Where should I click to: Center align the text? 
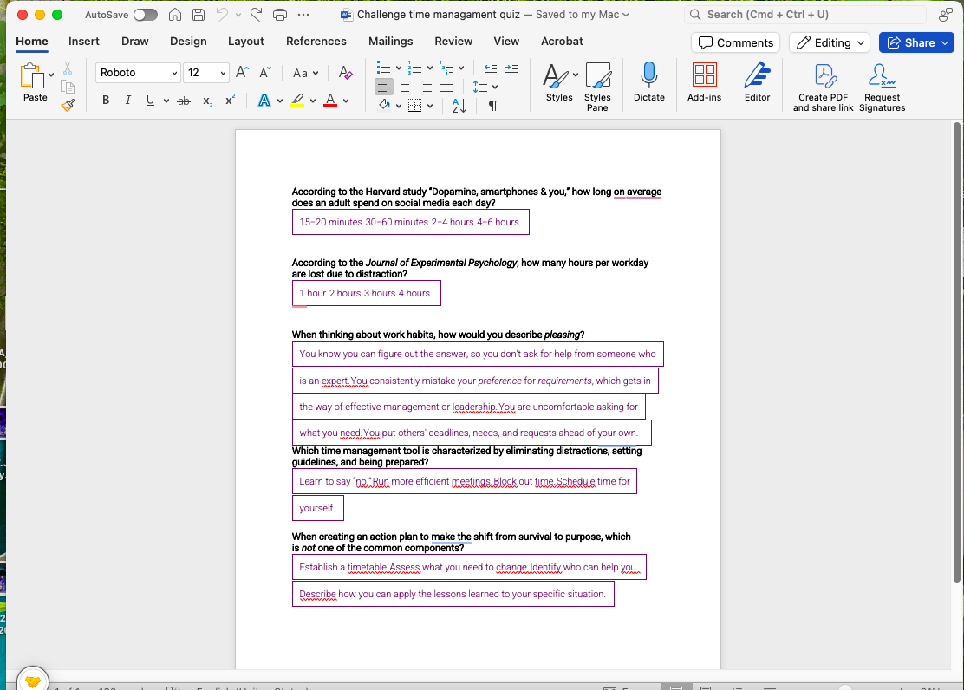(x=405, y=87)
